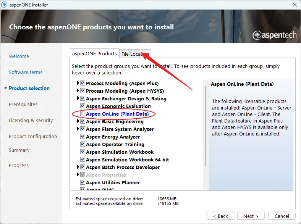Image resolution: width=301 pixels, height=224 pixels.
Task: Go to the Welcome step
Action: pyautogui.click(x=19, y=56)
